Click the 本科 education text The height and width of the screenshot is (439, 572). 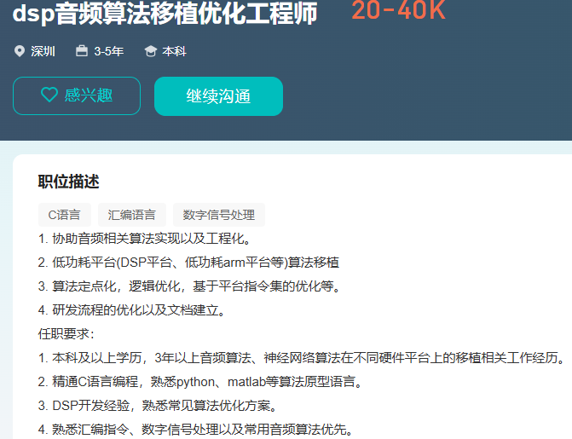click(x=175, y=51)
